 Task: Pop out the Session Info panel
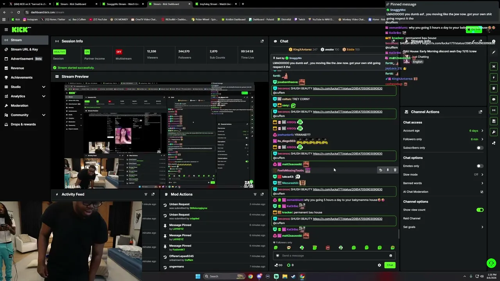[x=262, y=41]
